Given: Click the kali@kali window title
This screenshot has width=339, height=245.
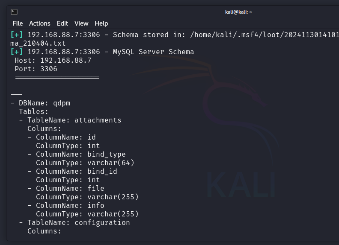Looking at the screenshot, I should click(238, 12).
